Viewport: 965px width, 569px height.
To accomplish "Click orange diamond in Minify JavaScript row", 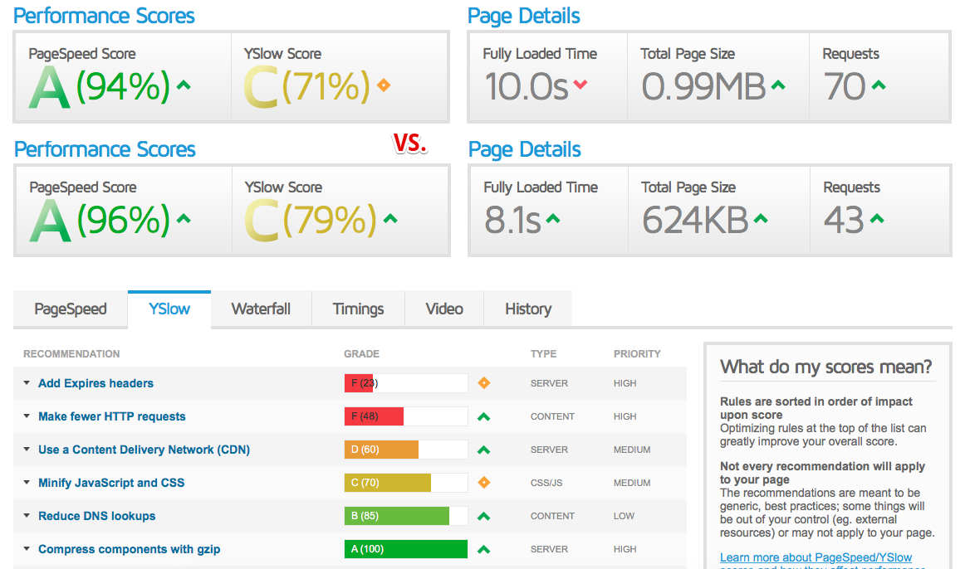I will click(x=484, y=483).
